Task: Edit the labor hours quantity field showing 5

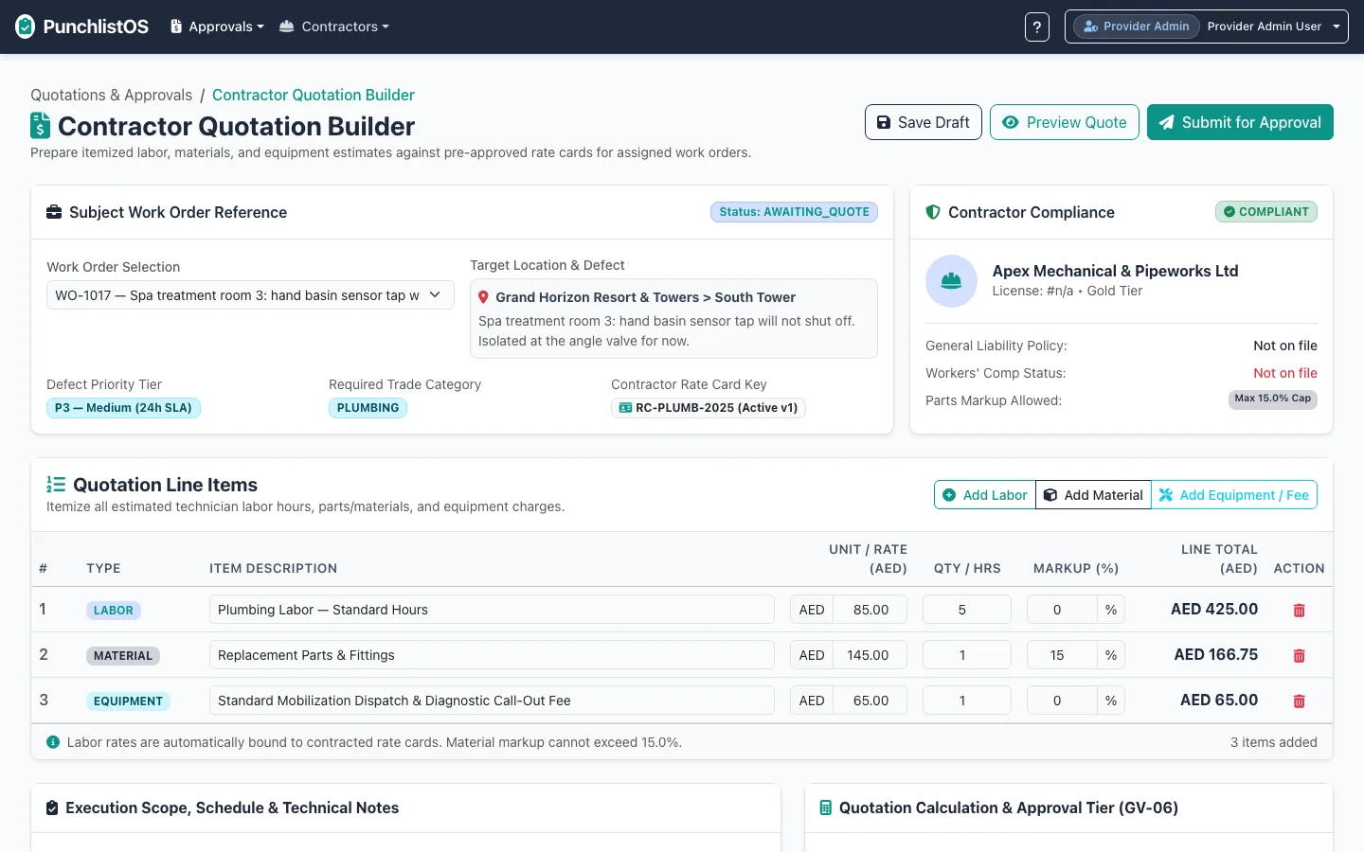Action: point(966,610)
